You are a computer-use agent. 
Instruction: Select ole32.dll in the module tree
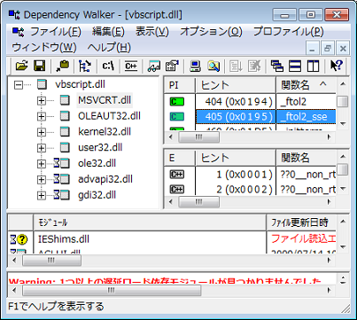(97, 163)
